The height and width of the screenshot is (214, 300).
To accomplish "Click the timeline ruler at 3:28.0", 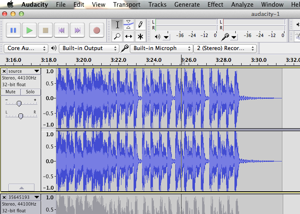I will pyautogui.click(x=224, y=60).
